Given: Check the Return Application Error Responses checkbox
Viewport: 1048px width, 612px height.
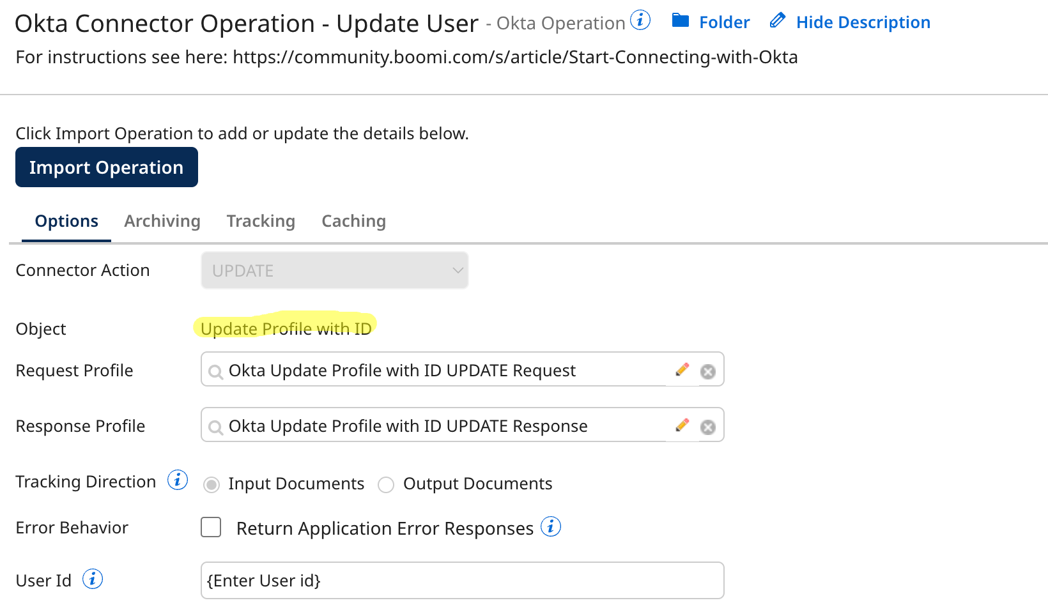Looking at the screenshot, I should click(210, 527).
